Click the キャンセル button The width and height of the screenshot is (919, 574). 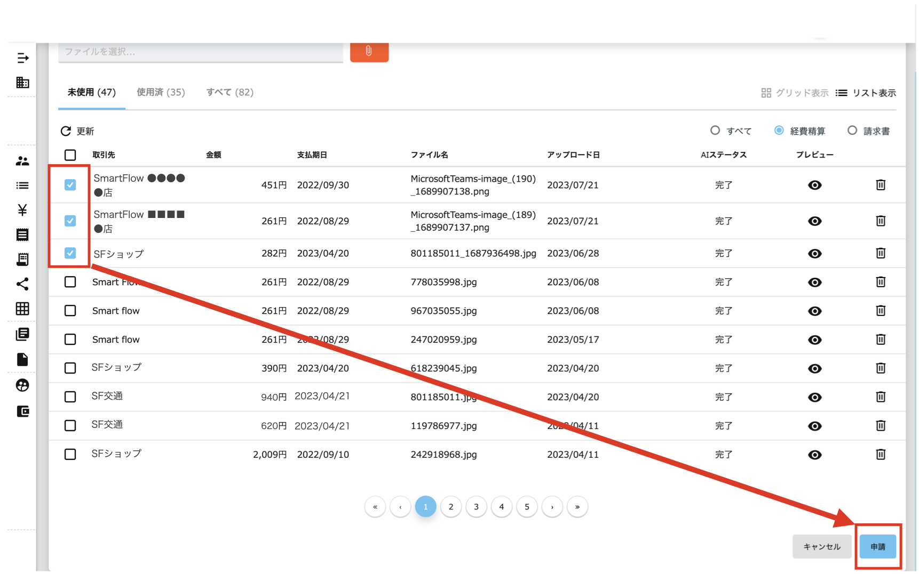(822, 547)
